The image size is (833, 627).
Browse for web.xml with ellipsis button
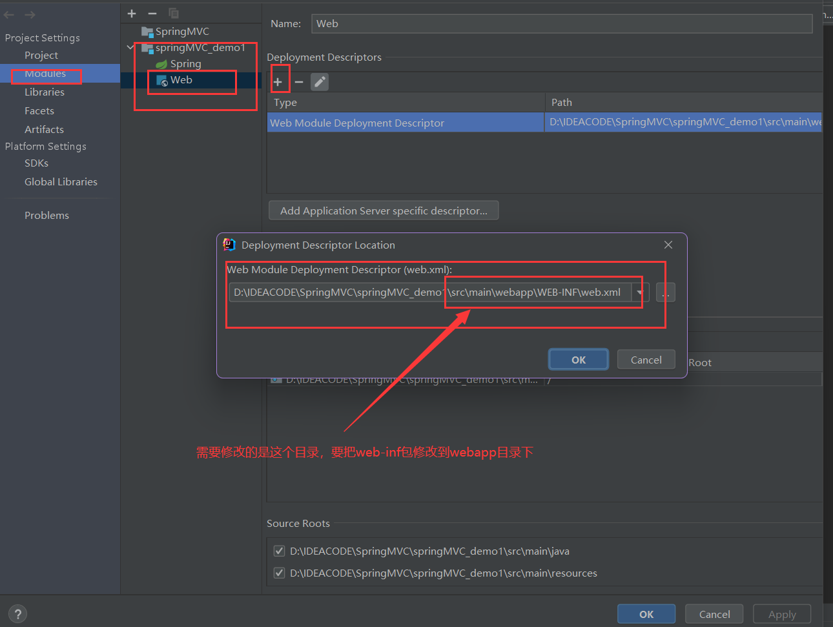pyautogui.click(x=666, y=293)
